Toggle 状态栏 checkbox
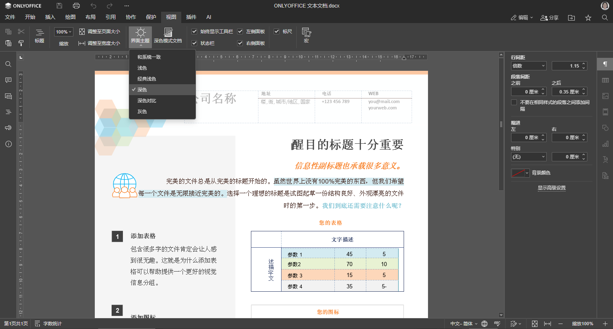Image resolution: width=613 pixels, height=329 pixels. coord(194,43)
